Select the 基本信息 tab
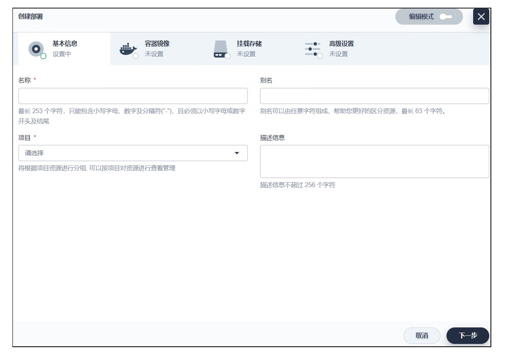The width and height of the screenshot is (505, 354). 65,44
